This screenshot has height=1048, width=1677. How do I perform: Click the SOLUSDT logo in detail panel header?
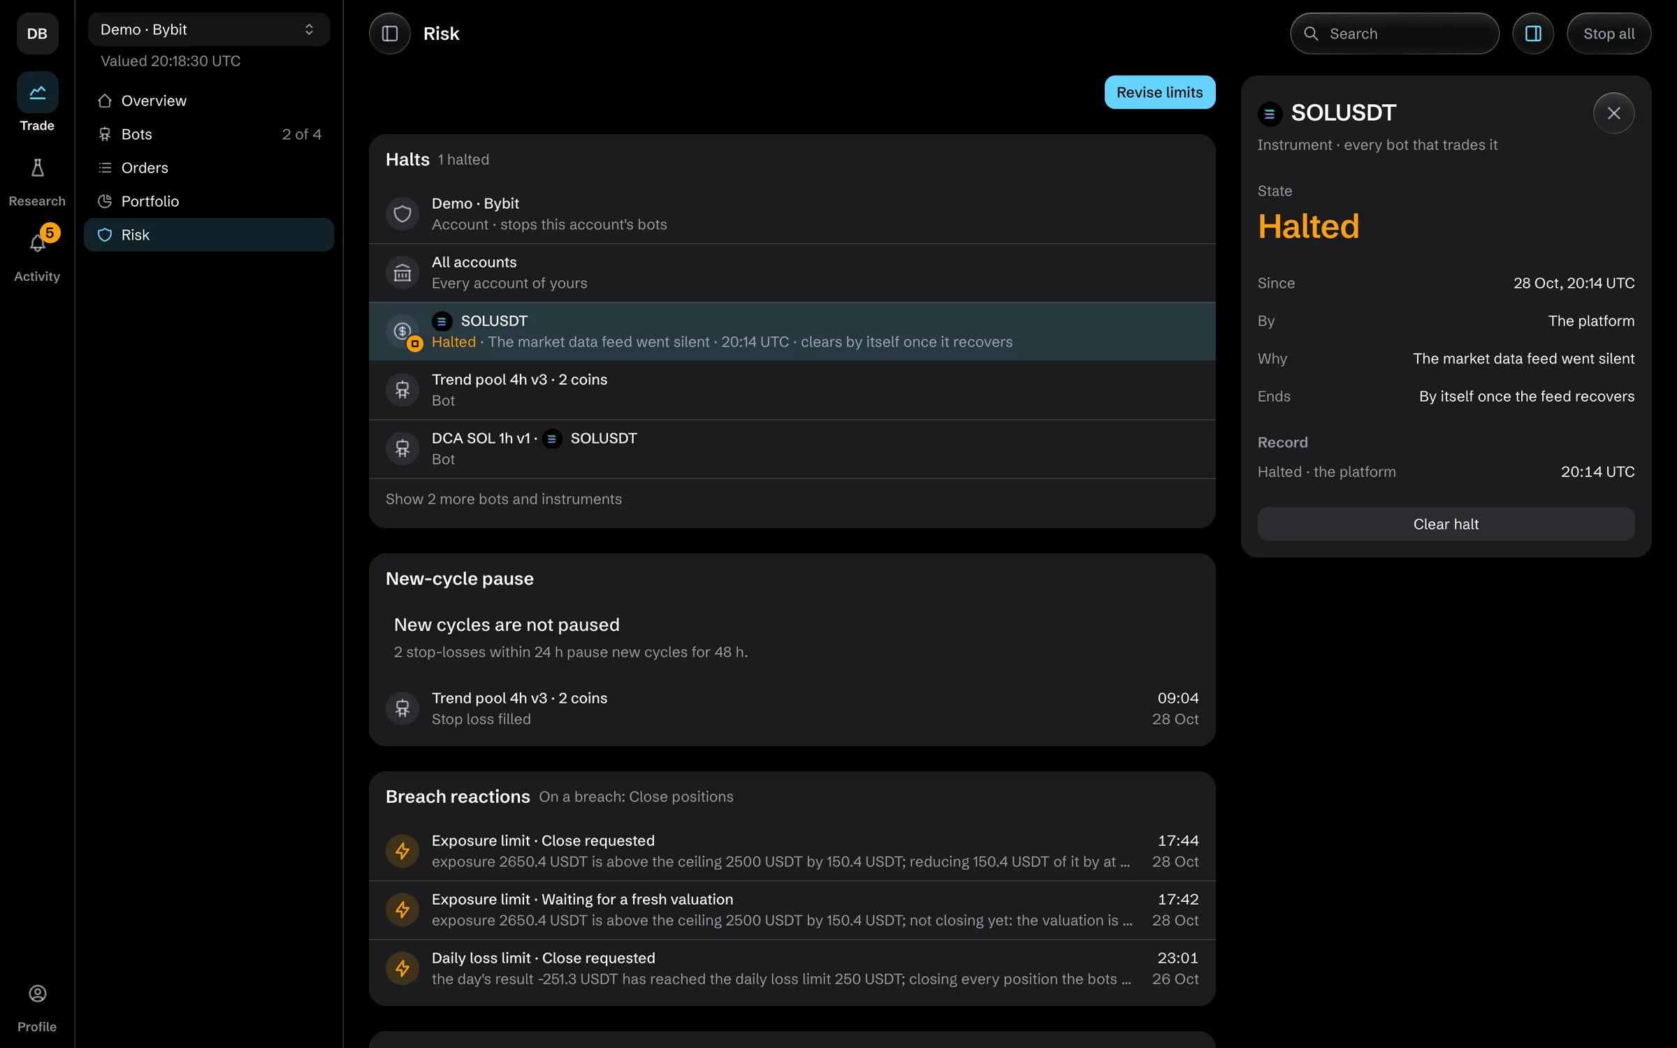[x=1270, y=113]
